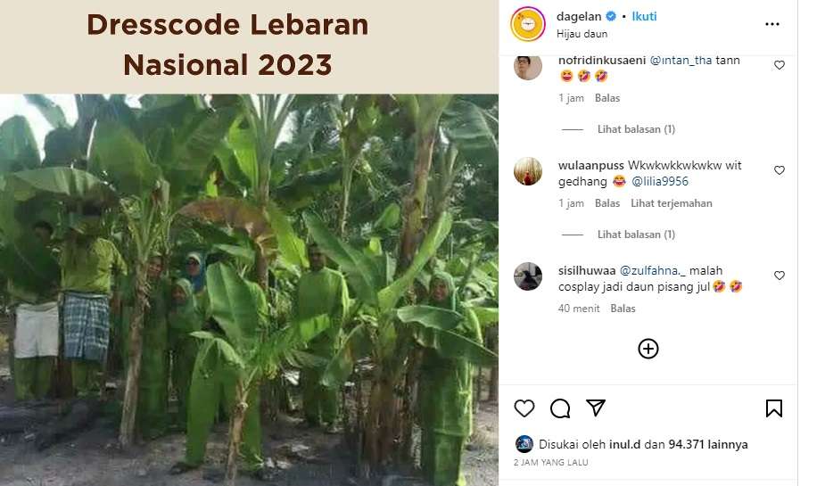
Task: Show translation of wulaanpuss's comment
Action: tap(672, 203)
